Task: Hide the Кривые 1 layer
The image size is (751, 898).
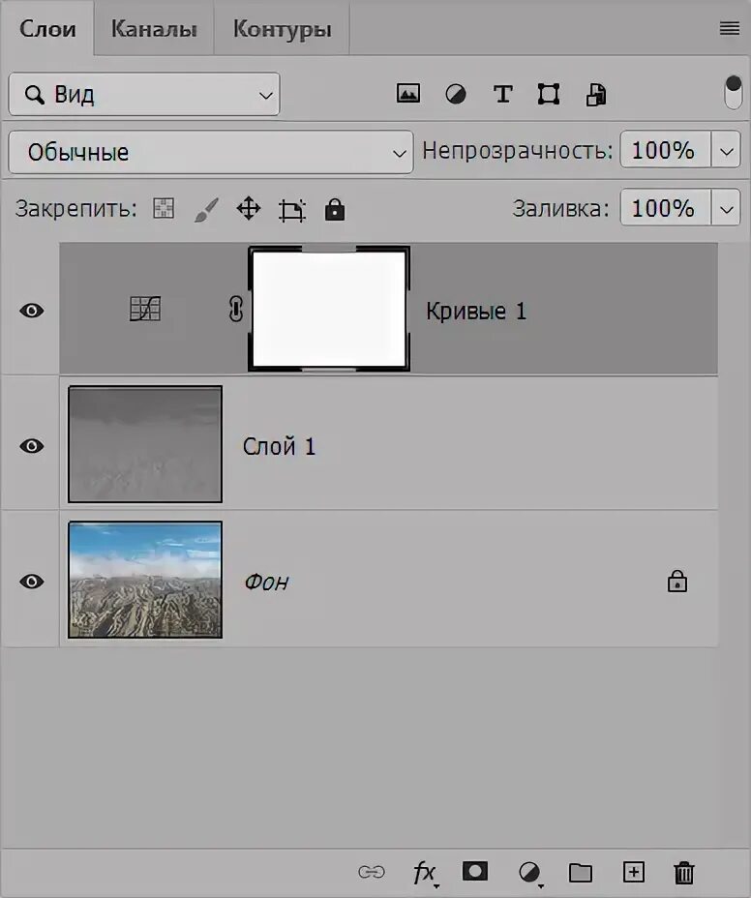Action: coord(32,311)
